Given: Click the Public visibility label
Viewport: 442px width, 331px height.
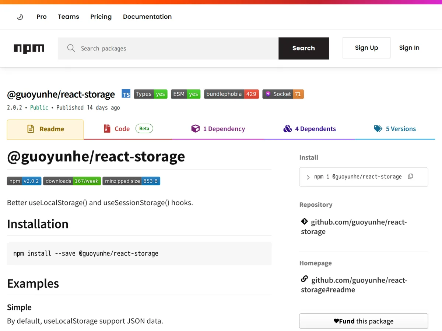Looking at the screenshot, I should click(39, 107).
